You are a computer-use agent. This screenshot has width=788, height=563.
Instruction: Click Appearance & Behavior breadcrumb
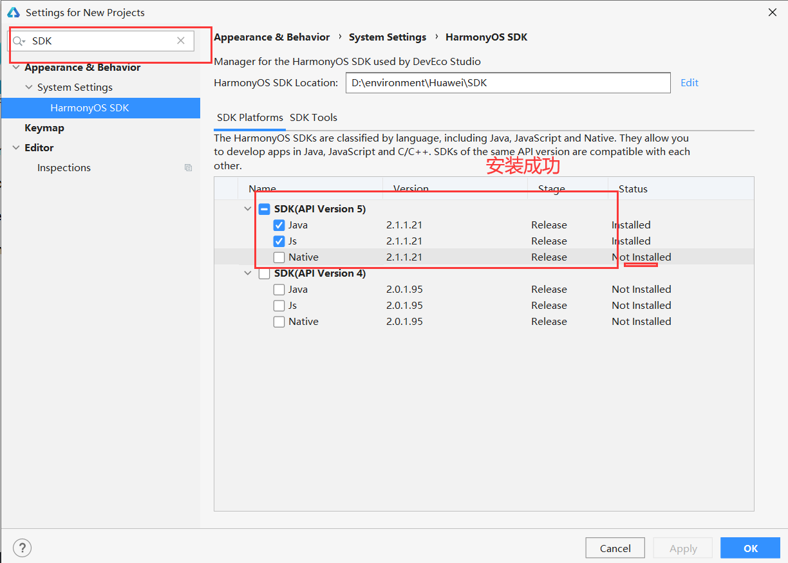272,37
